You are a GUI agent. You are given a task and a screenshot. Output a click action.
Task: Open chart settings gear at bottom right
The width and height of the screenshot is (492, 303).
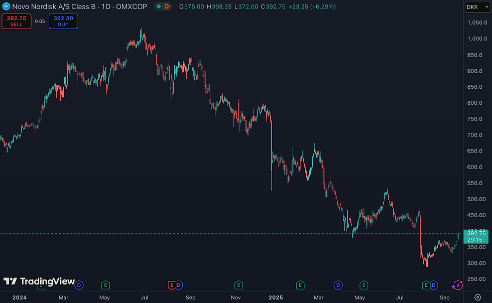coord(477,297)
